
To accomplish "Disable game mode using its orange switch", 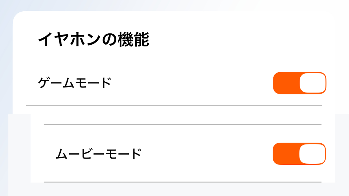I will (300, 83).
